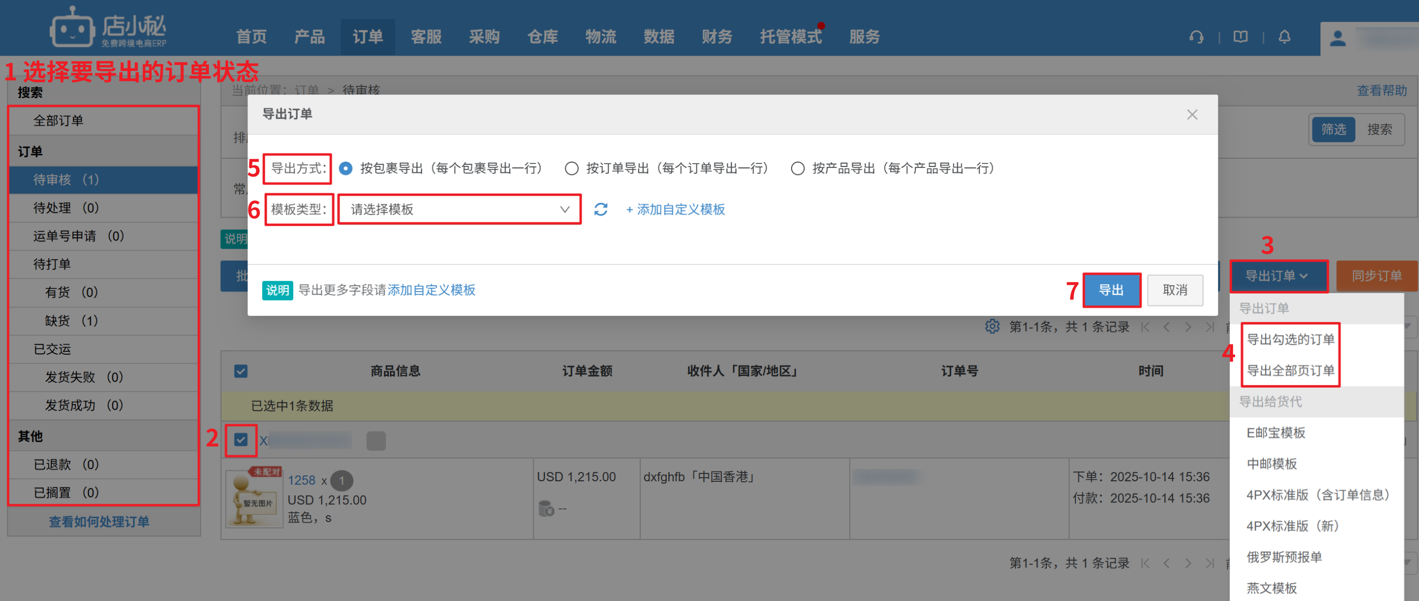This screenshot has width=1419, height=601.
Task: Select export by order radio option
Action: [x=571, y=168]
